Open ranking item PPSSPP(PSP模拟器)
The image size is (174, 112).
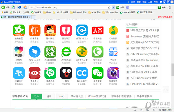tap(145, 84)
